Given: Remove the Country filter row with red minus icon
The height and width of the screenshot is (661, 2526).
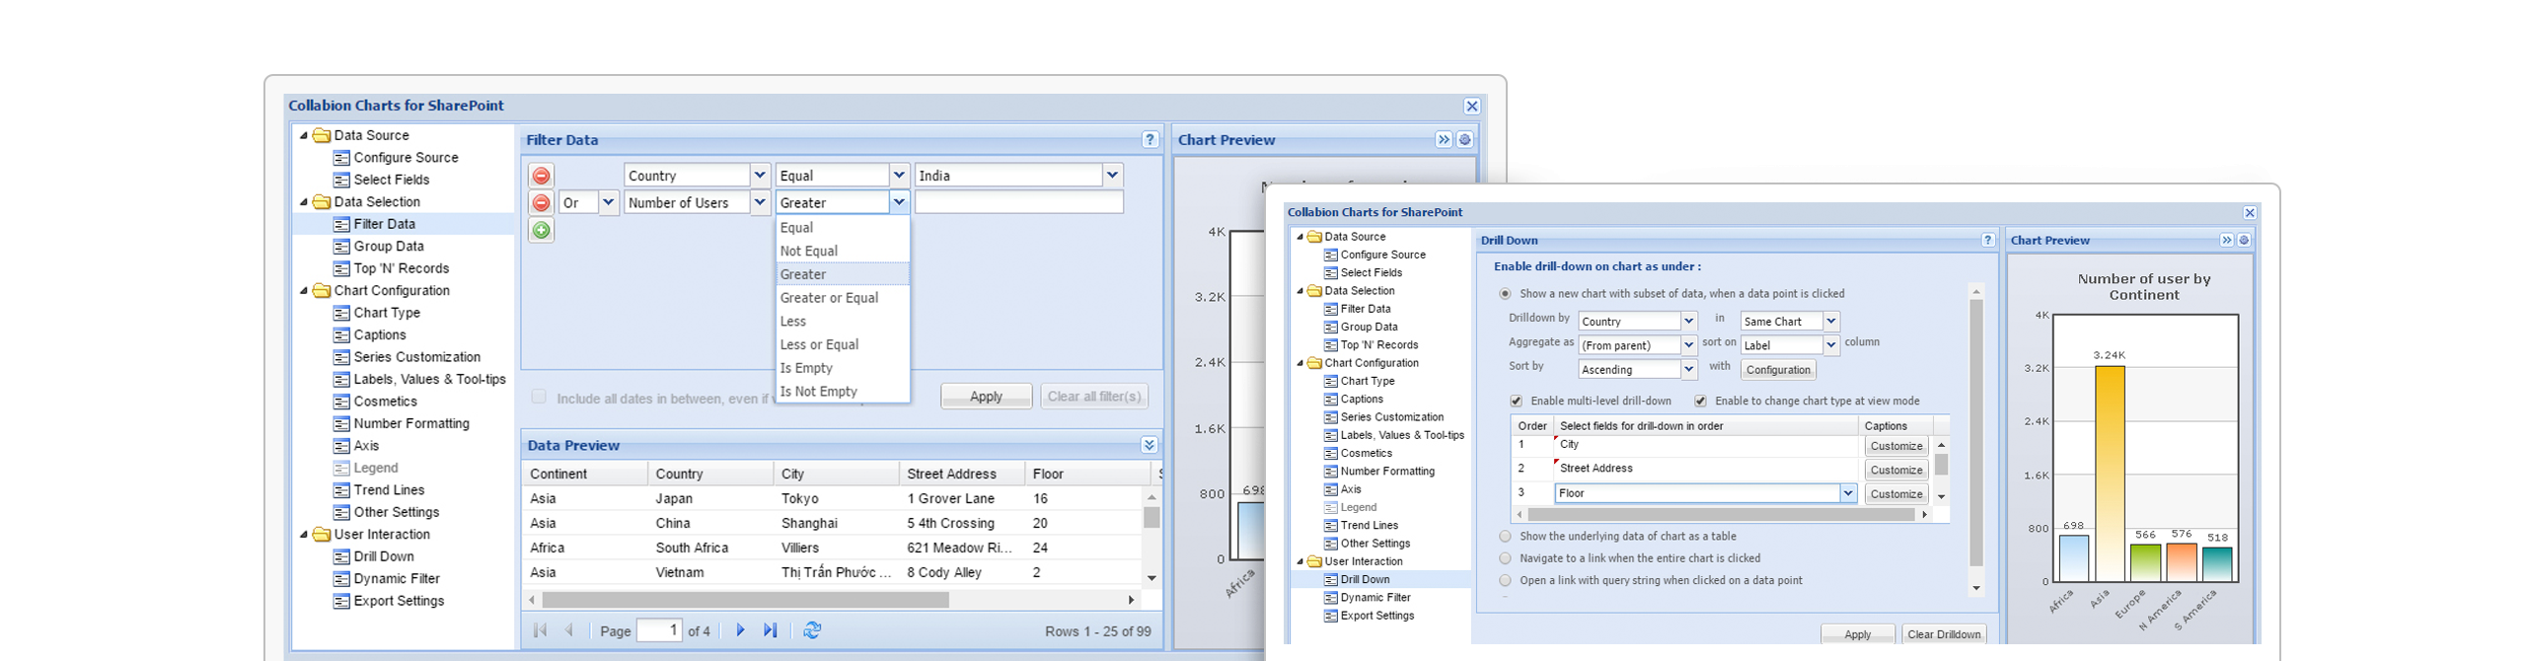Looking at the screenshot, I should [x=541, y=176].
